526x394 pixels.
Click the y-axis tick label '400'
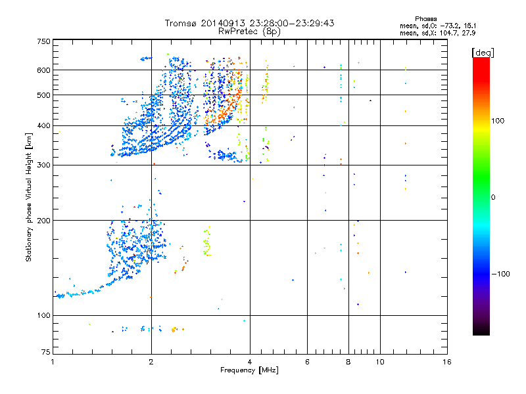click(43, 125)
